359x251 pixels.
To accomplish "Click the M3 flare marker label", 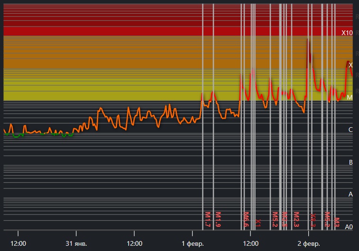I will pyautogui.click(x=337, y=222).
